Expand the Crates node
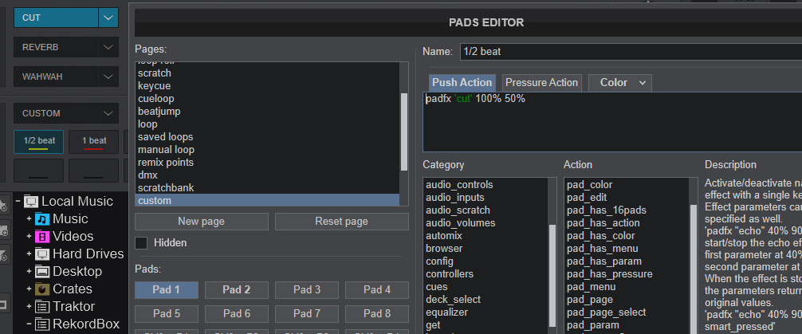This screenshot has height=334, width=802. (29, 289)
